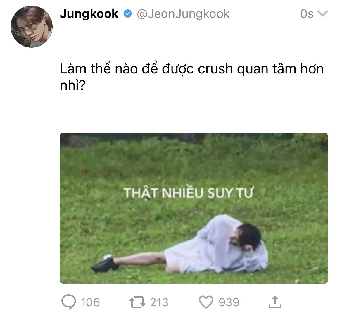
Task: Expand the tweet options chevron
Action: [x=323, y=13]
